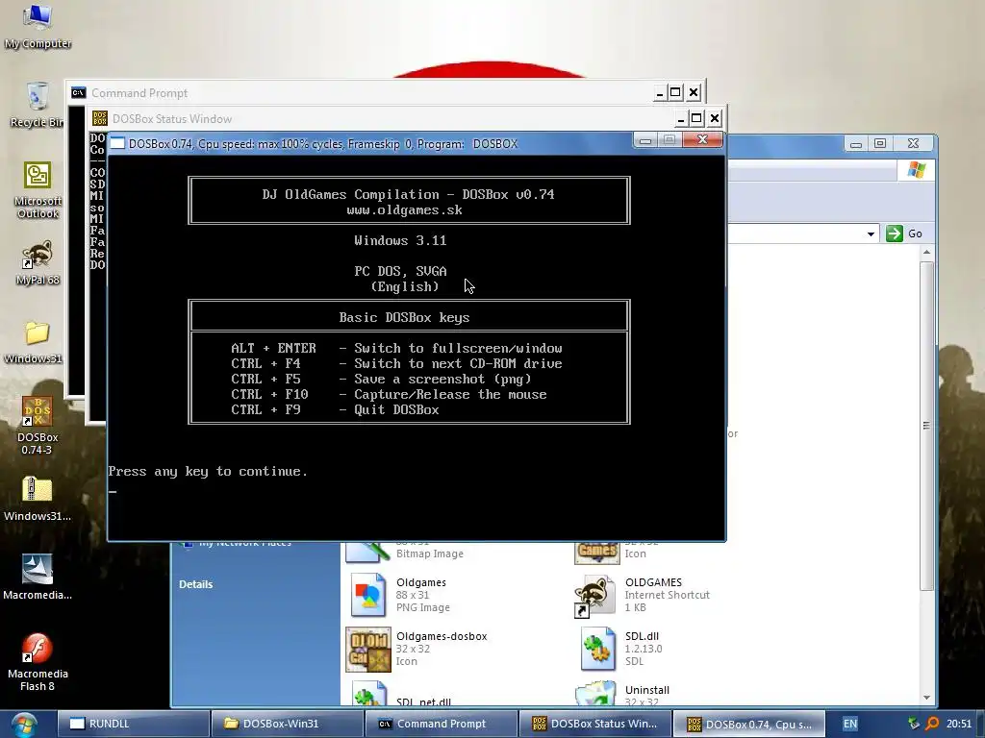
Task: Select SDL.dll file icon
Action: (x=596, y=649)
